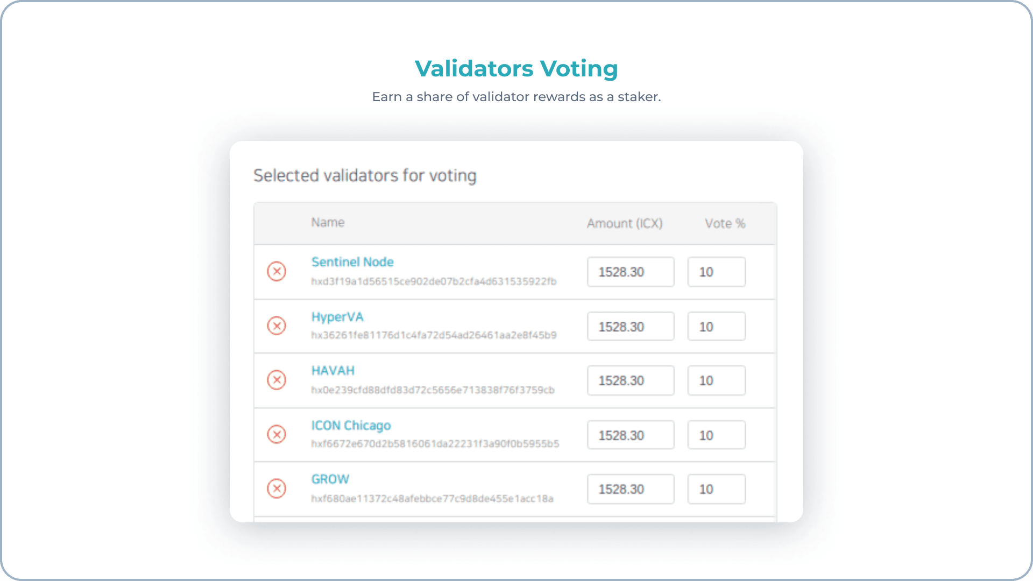Select the HAVAH vote percentage box
Screen dimensions: 1033x581
tap(716, 380)
